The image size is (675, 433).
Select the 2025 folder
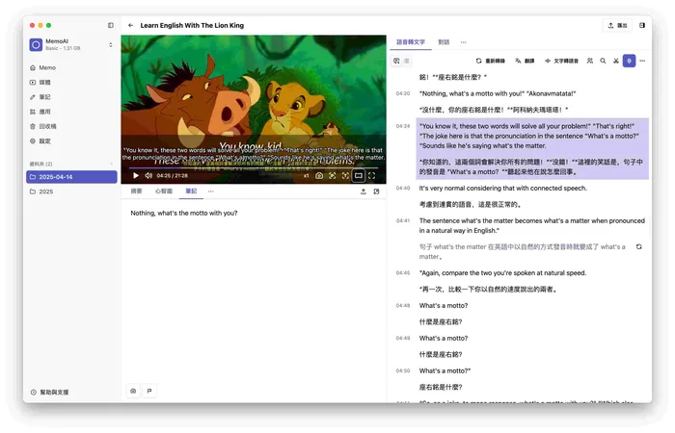(71, 191)
